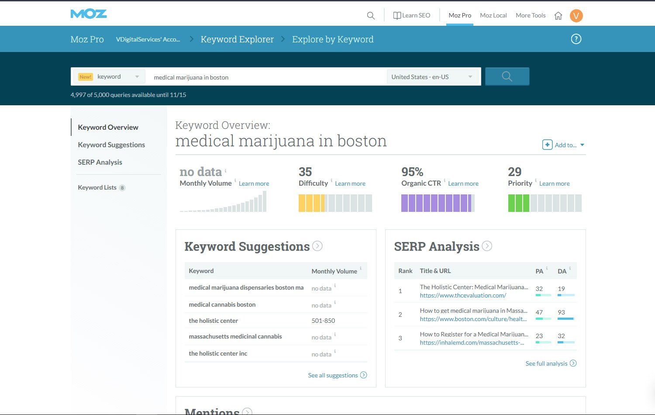Open the More Tools menu
Image resolution: width=655 pixels, height=415 pixels.
click(531, 15)
